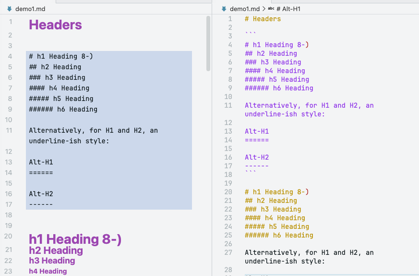Screen dimensions: 419x276
Task: Click the large 'Headers' heading in left pane
Action: click(55, 25)
